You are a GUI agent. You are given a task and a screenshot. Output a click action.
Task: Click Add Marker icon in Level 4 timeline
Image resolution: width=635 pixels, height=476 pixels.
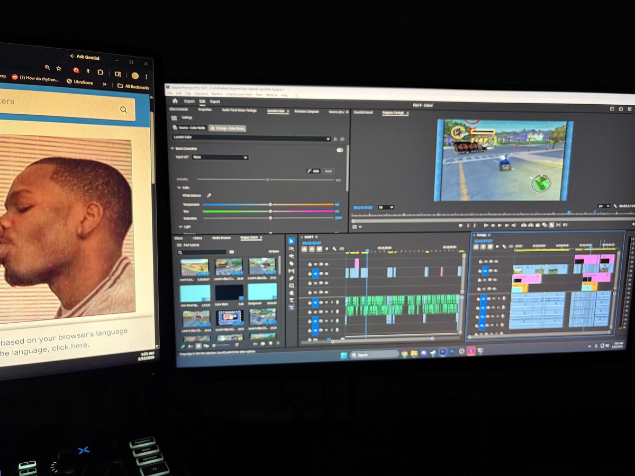pyautogui.click(x=326, y=249)
